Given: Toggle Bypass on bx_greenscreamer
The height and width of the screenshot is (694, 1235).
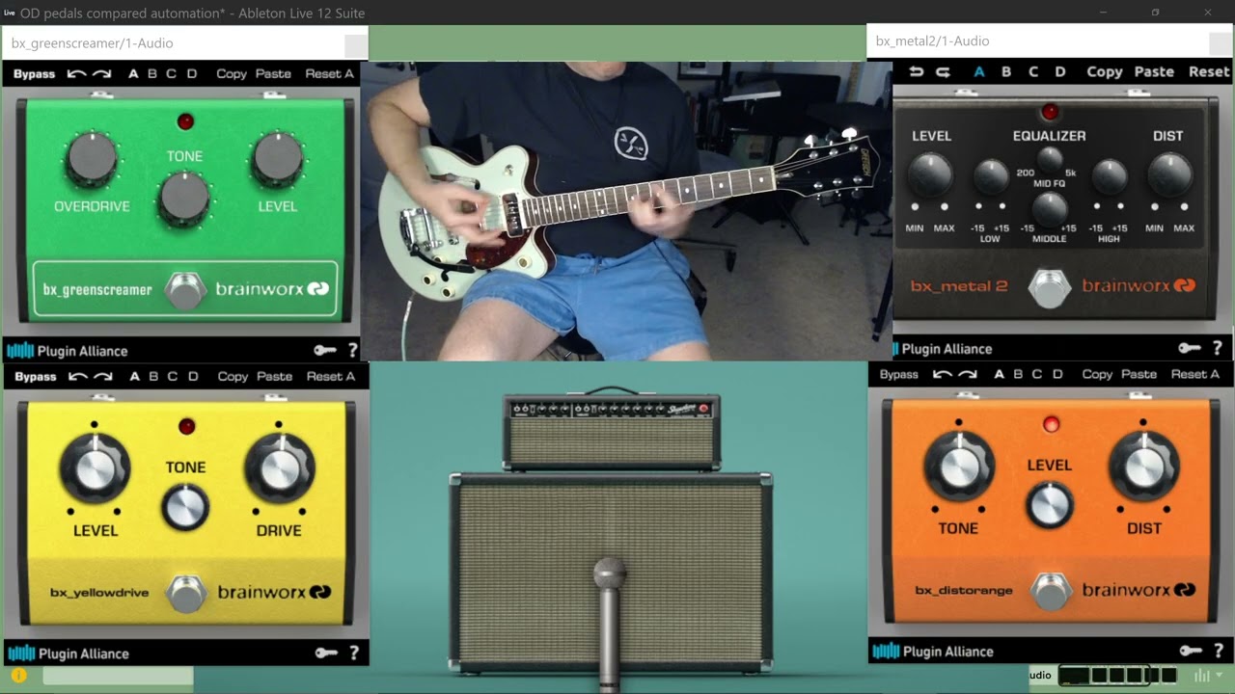Looking at the screenshot, I should (x=34, y=74).
